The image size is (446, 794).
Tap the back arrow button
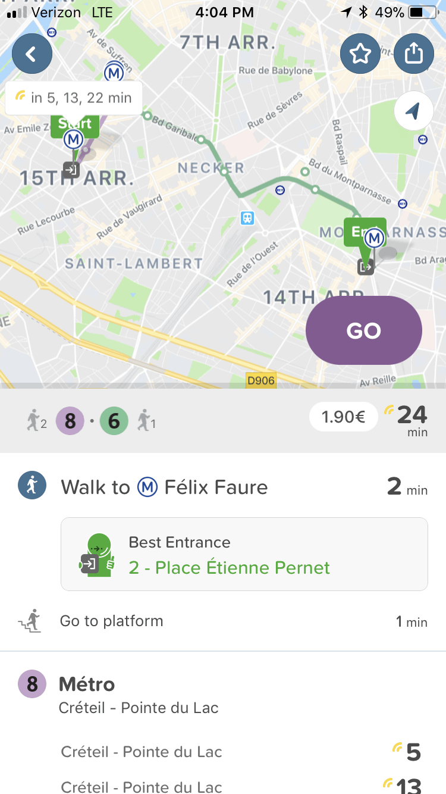tap(32, 54)
